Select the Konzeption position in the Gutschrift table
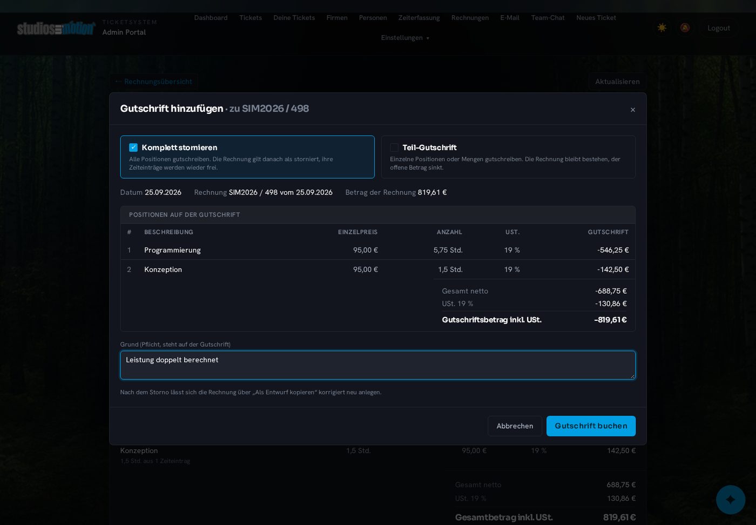This screenshot has height=525, width=756. click(x=163, y=270)
